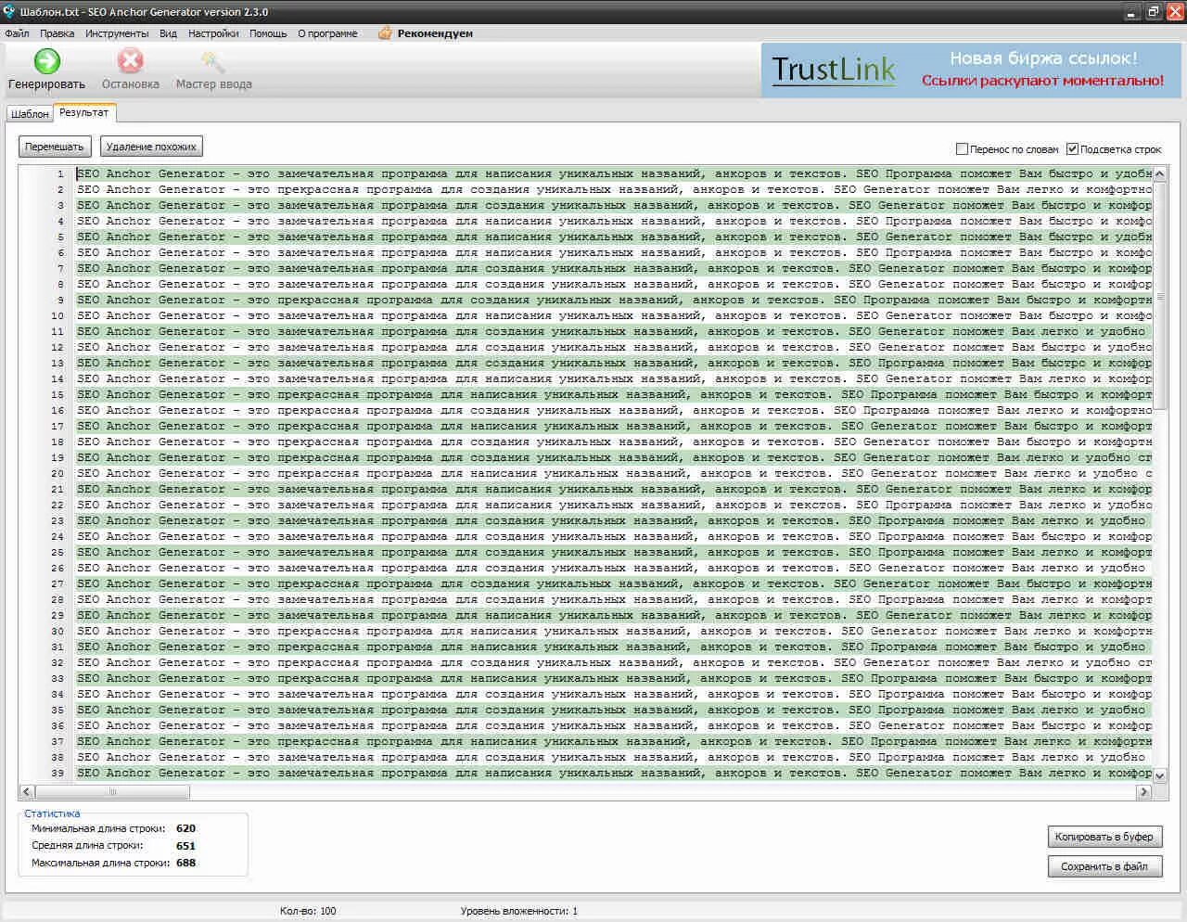The width and height of the screenshot is (1187, 922).
Task: Open the Input Wizard wand icon
Action: click(x=213, y=61)
